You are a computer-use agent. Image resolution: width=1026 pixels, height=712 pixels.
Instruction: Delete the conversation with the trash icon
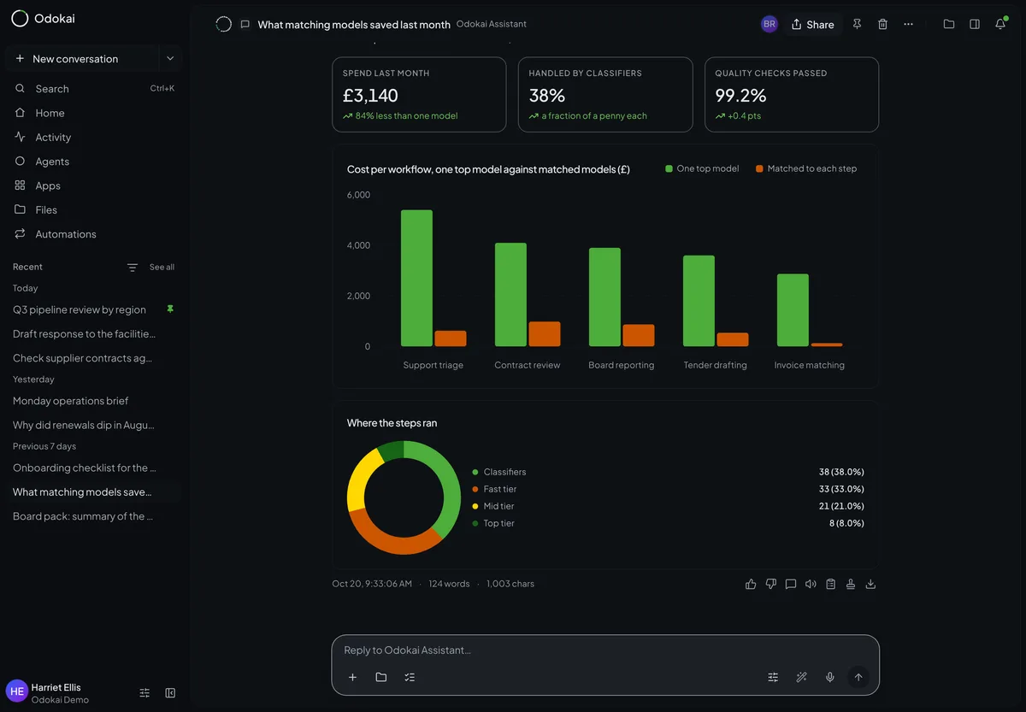[883, 24]
